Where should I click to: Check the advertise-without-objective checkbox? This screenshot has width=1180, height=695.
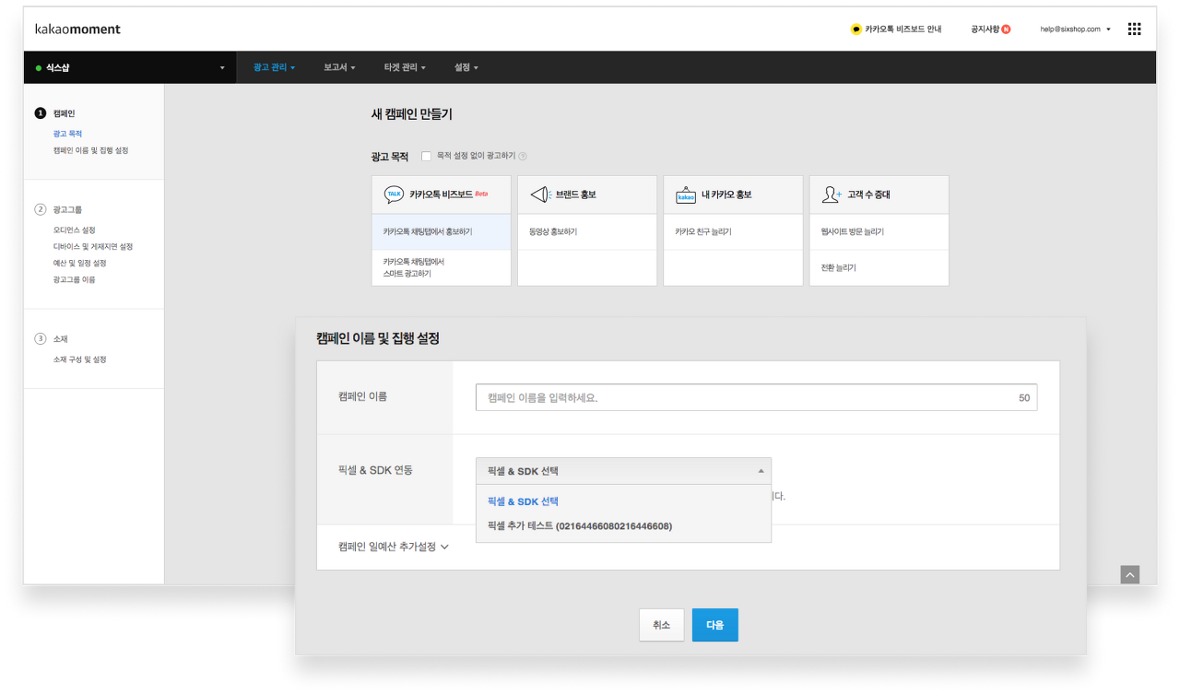coord(426,156)
